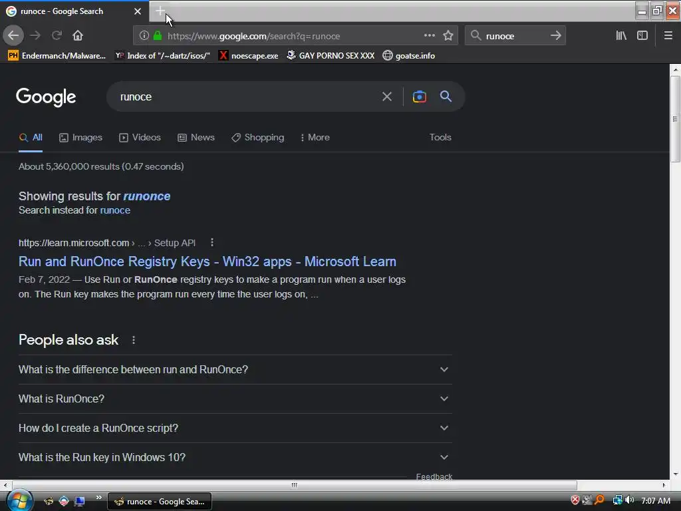The height and width of the screenshot is (511, 681).
Task: Open the Windows Start orb
Action: click(x=19, y=500)
